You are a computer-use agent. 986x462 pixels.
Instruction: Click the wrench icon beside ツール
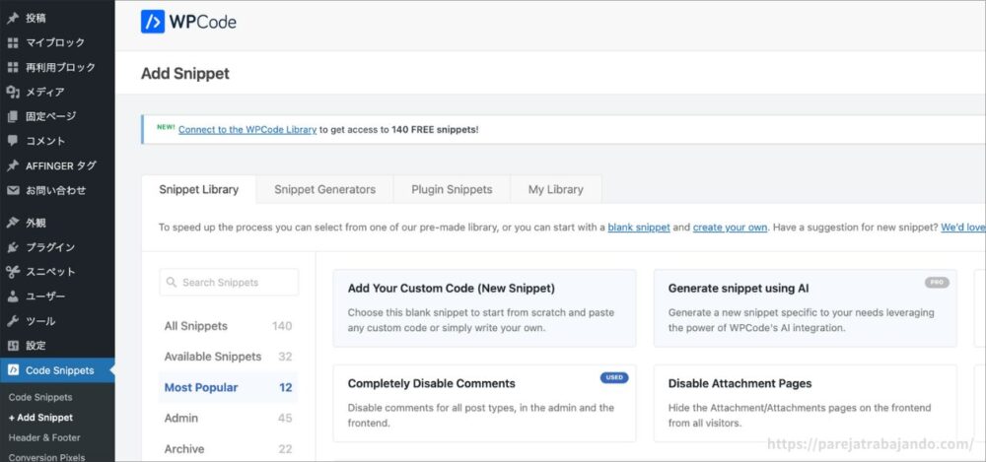coord(13,321)
